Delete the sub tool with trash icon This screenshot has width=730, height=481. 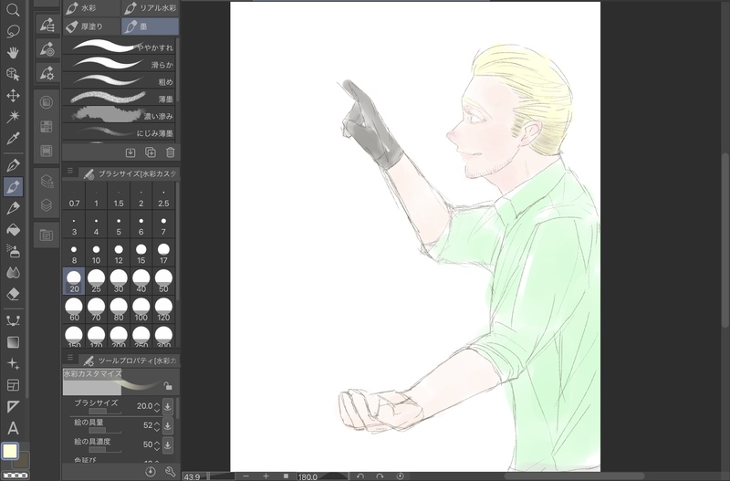point(171,152)
